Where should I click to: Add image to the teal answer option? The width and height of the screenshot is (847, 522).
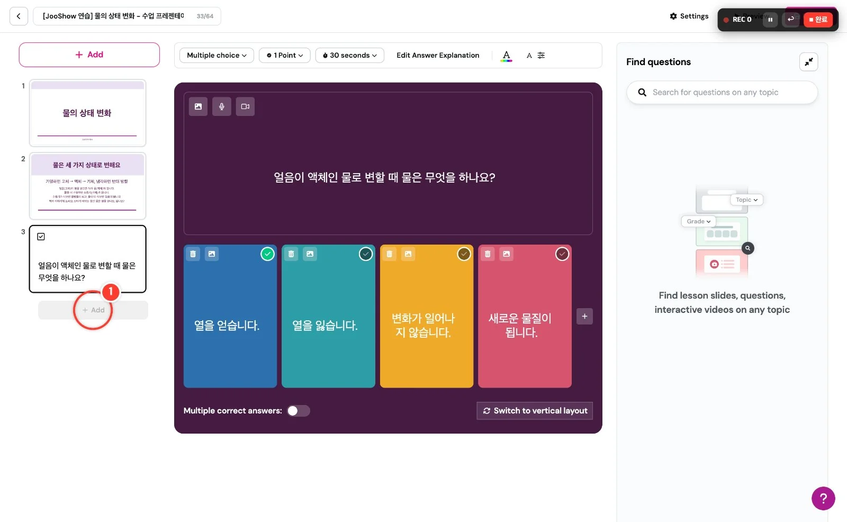(310, 254)
